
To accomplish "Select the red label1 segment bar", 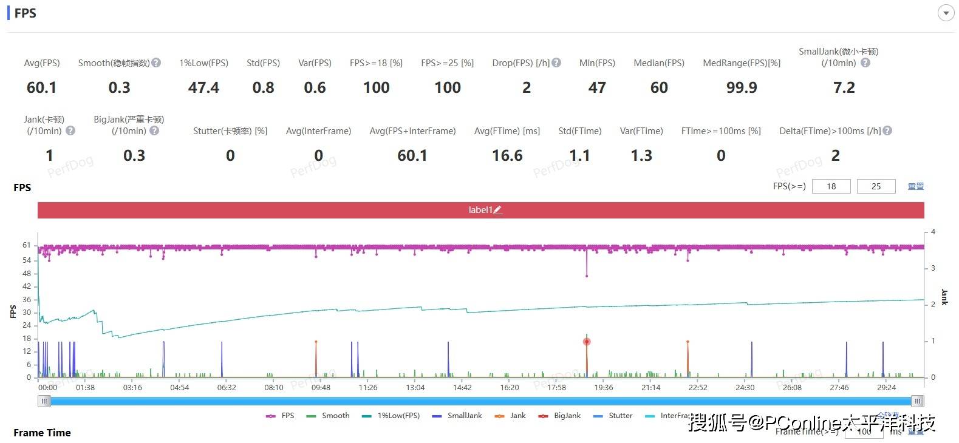I will coord(304,210).
